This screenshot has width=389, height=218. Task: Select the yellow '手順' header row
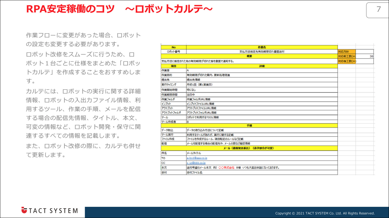pyautogui.click(x=249, y=126)
